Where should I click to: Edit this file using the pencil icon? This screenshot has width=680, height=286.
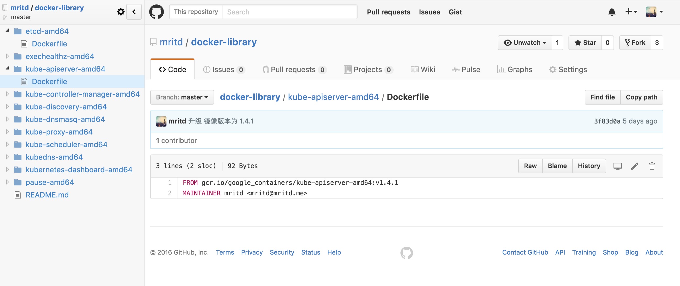(x=635, y=166)
